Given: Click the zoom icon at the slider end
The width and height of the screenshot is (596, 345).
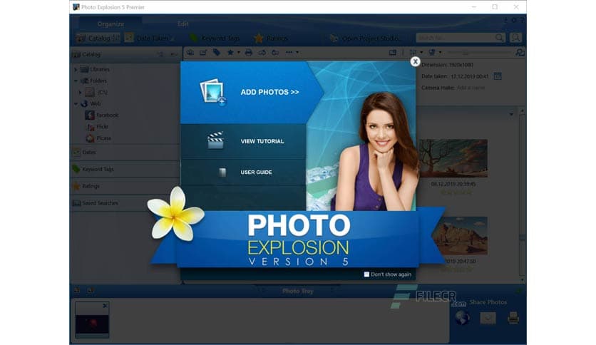Looking at the screenshot, I should 520,53.
